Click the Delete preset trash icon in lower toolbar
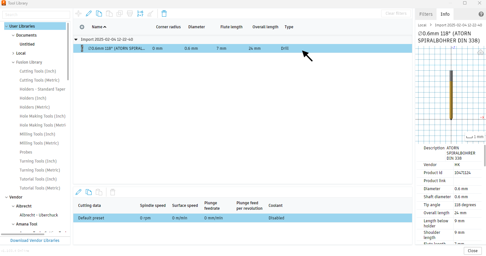 pyautogui.click(x=113, y=192)
